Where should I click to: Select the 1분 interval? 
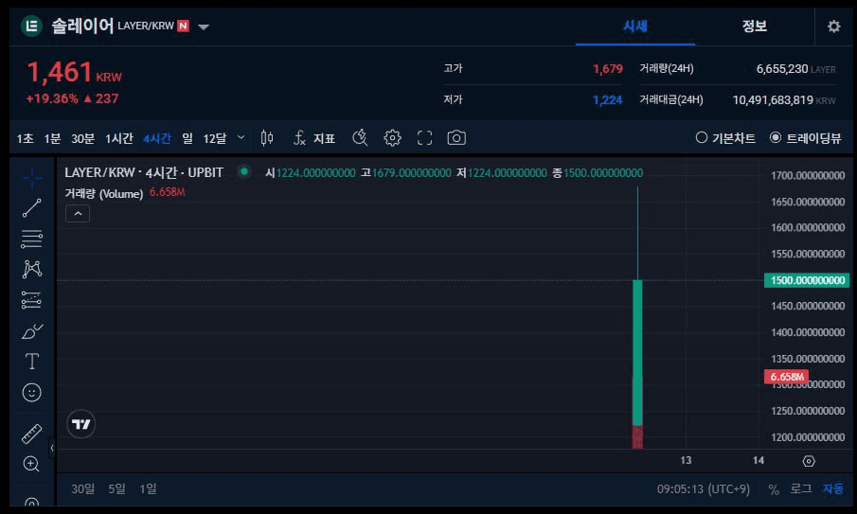pyautogui.click(x=52, y=139)
